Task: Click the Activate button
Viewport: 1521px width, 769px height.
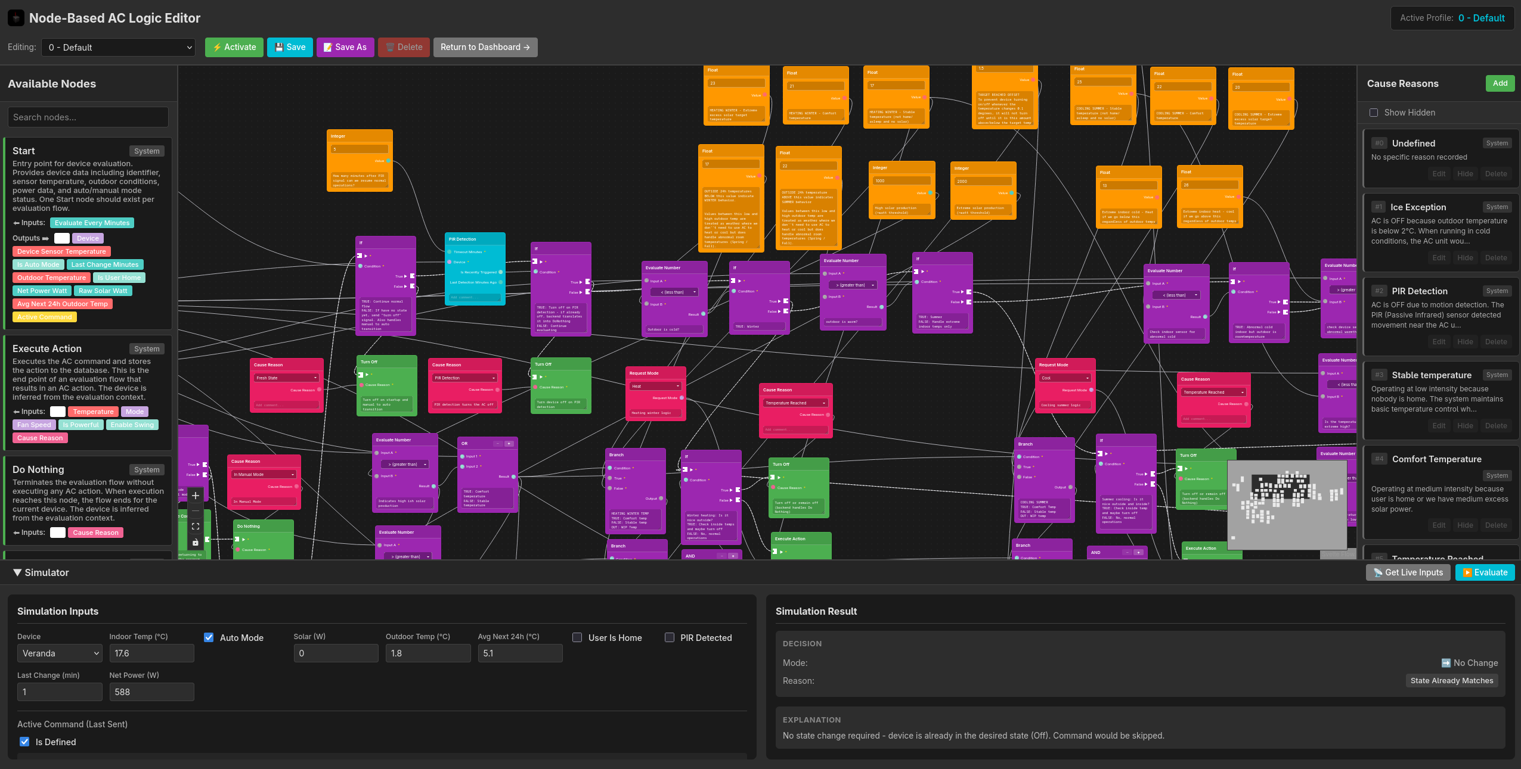Action: coord(234,47)
